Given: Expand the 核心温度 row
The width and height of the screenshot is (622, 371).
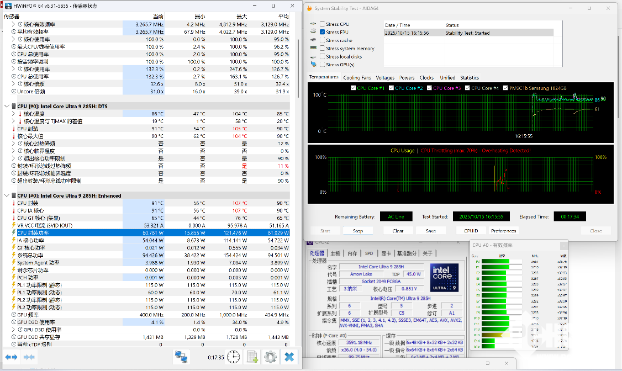Looking at the screenshot, I should point(14,113).
